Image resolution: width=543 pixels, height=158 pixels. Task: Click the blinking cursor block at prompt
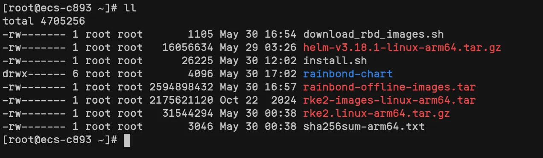[x=127, y=140]
